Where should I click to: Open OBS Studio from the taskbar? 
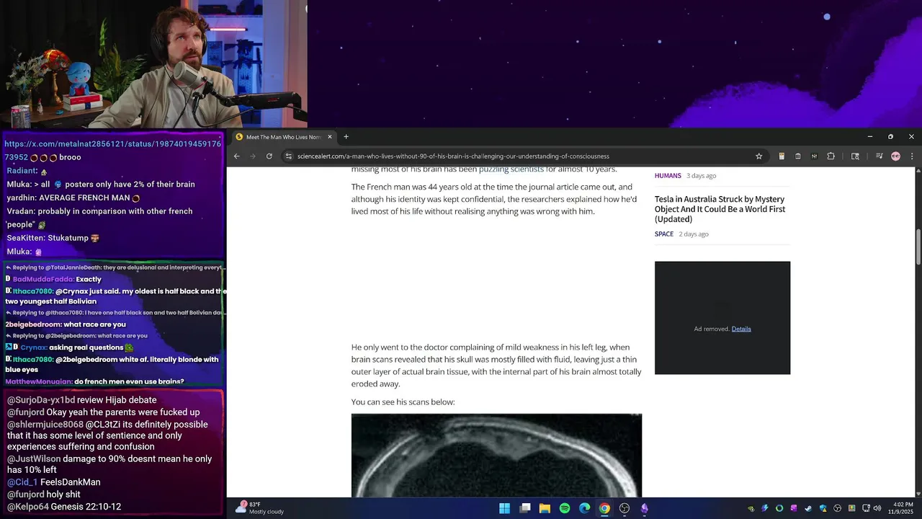click(x=625, y=508)
